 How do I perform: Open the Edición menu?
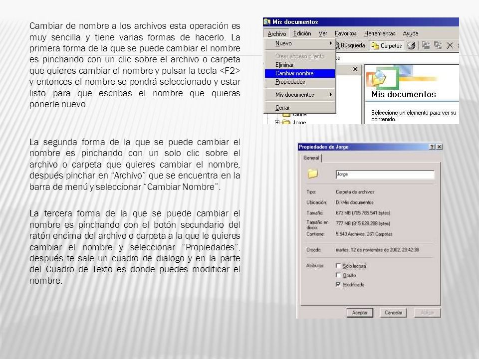point(302,33)
